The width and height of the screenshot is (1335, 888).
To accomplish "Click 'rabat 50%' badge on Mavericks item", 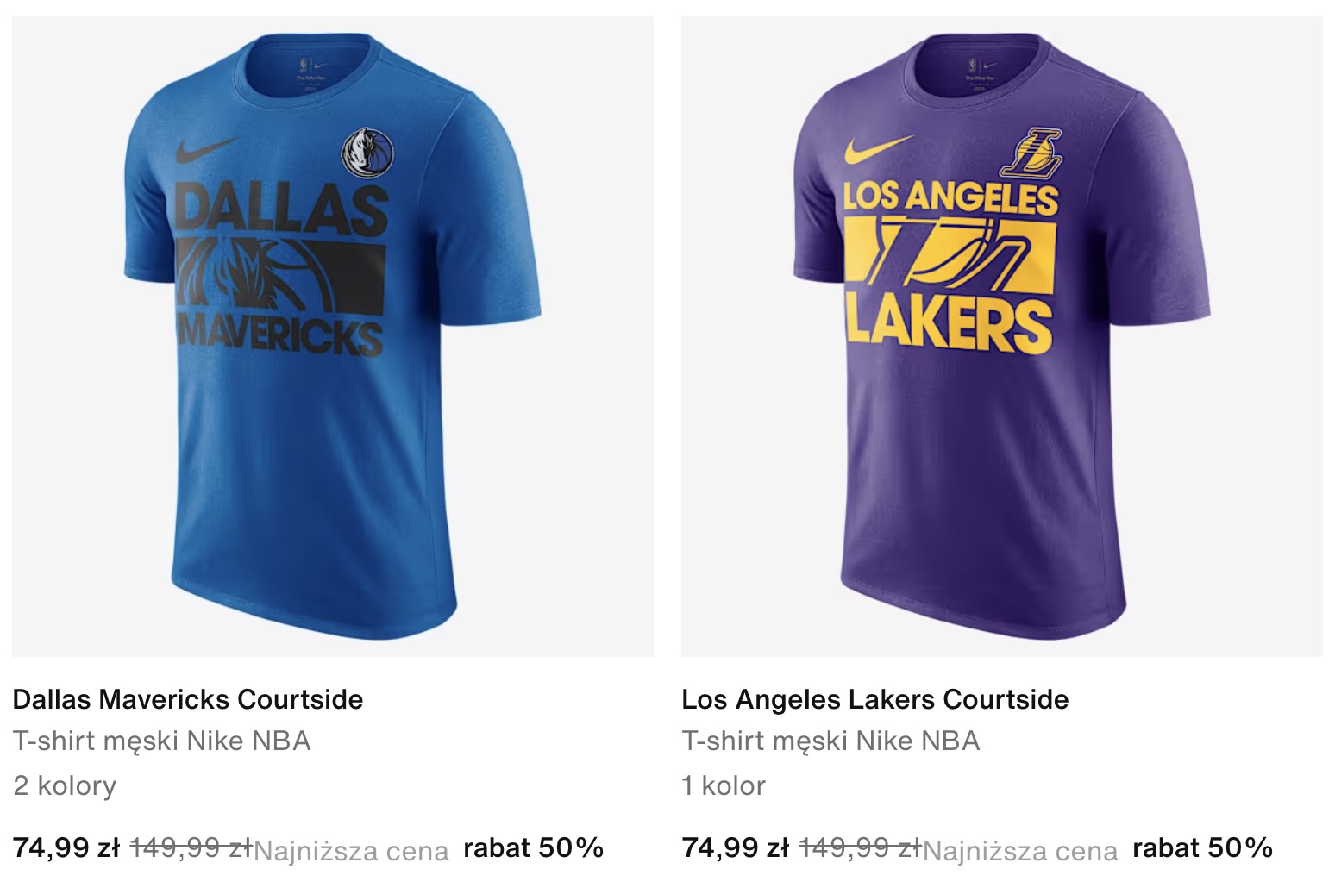I will click(534, 848).
